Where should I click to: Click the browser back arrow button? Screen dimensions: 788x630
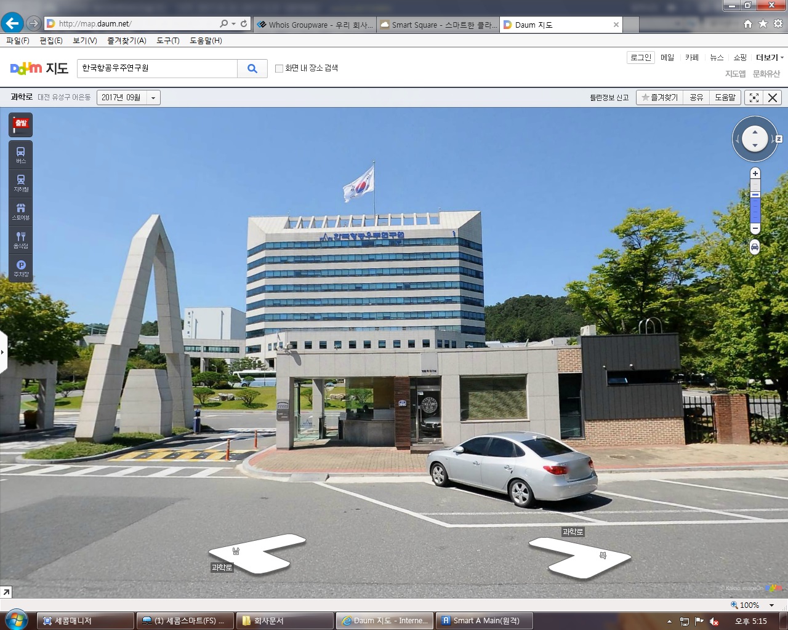[x=12, y=23]
